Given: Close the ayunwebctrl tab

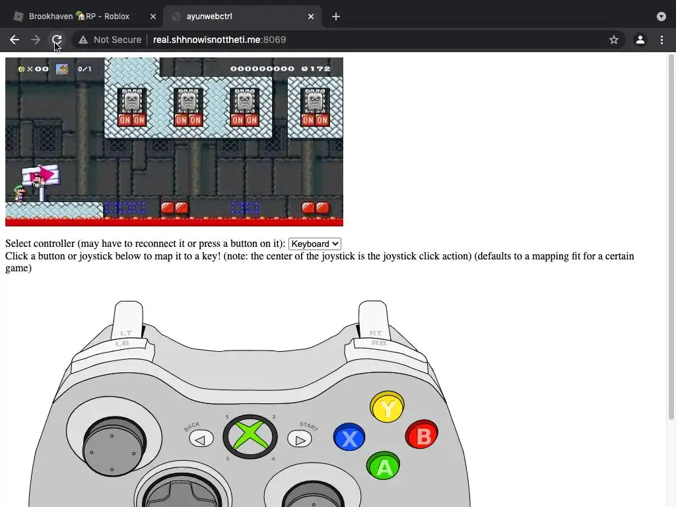Looking at the screenshot, I should pyautogui.click(x=311, y=17).
